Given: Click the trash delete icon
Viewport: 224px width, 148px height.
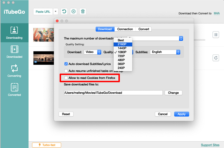Looking at the screenshot, I should 83,11.
